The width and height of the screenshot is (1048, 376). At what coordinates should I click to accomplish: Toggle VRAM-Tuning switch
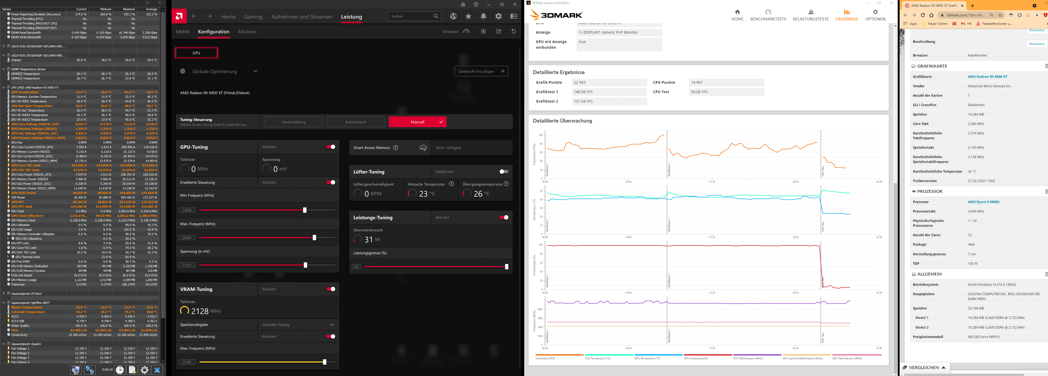click(331, 289)
